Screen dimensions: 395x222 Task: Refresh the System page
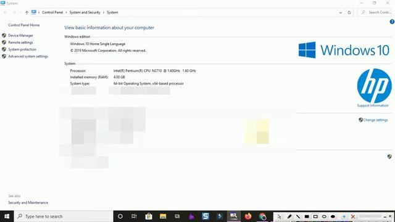pos(349,12)
